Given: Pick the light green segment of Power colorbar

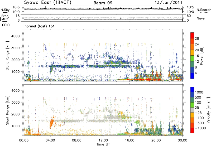Looking at the screenshot, I should click(x=192, y=59).
